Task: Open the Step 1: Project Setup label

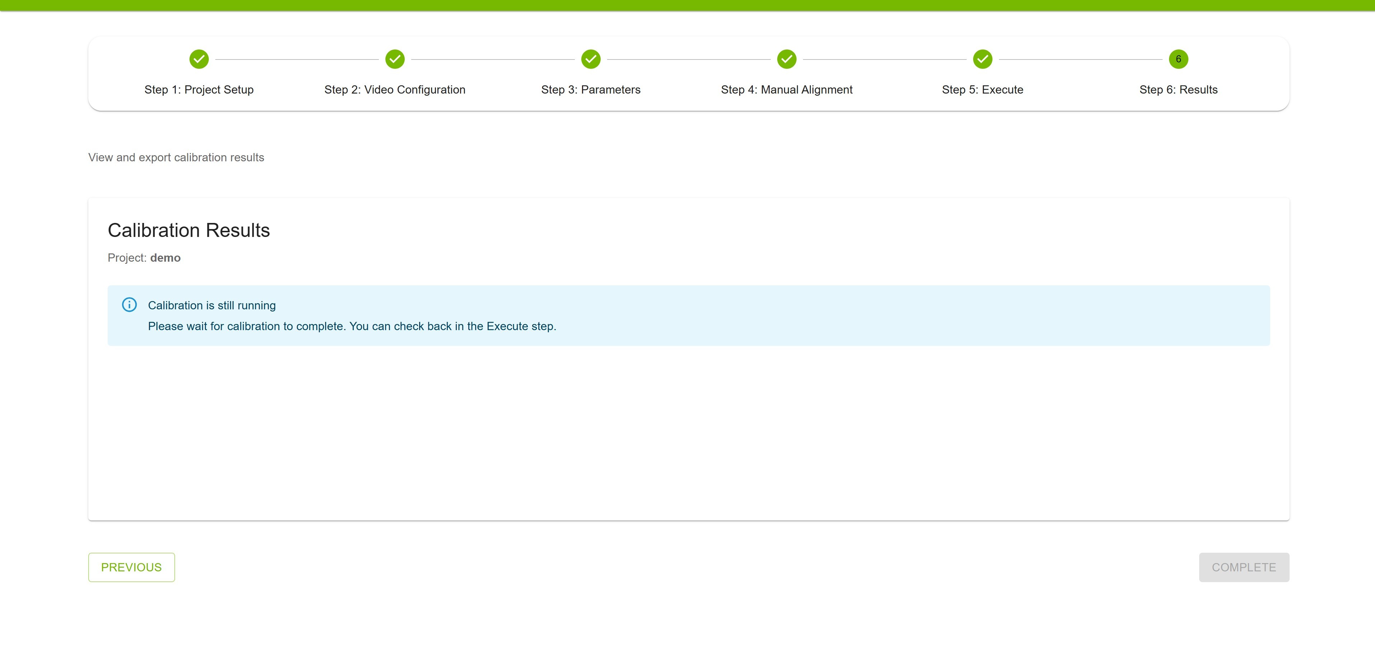Action: (x=198, y=90)
